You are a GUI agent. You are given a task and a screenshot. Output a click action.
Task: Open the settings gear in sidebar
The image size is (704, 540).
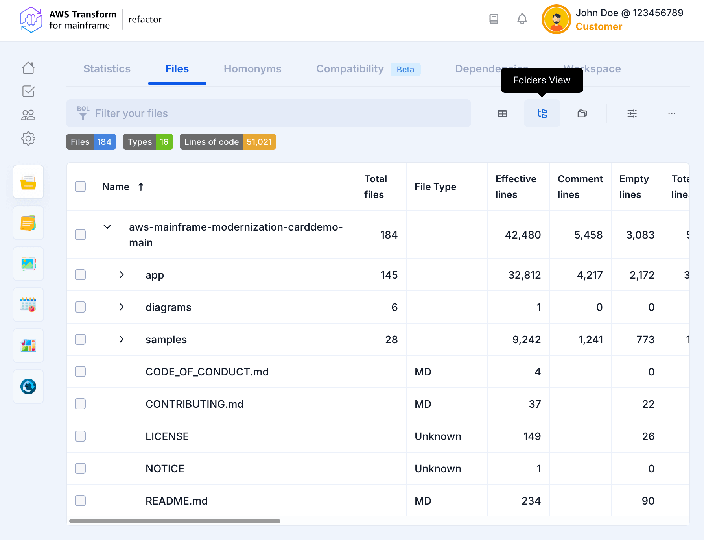[x=28, y=139]
